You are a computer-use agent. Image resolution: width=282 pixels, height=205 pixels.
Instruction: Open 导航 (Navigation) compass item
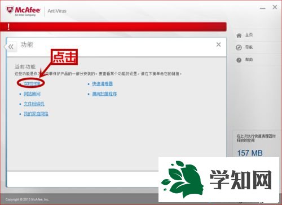(x=244, y=47)
